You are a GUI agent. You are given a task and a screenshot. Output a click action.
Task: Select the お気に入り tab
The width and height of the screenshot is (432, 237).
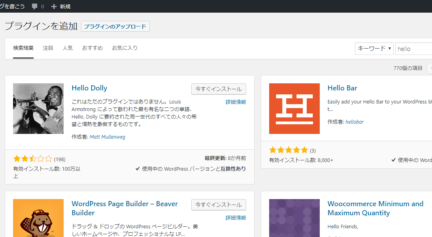coord(125,48)
